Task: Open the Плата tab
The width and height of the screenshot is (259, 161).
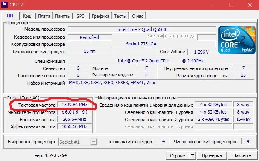Action: [x=44, y=16]
